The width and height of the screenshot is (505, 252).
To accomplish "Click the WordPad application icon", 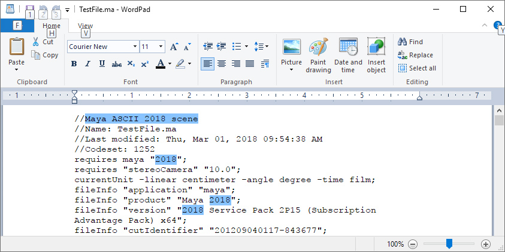I will coord(10,9).
